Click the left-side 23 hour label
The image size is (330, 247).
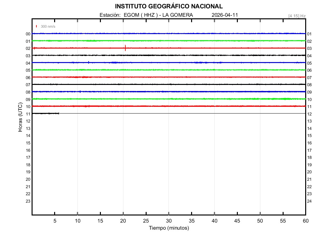(28, 201)
